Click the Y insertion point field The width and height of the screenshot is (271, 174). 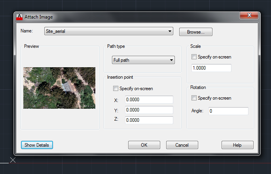point(149,110)
